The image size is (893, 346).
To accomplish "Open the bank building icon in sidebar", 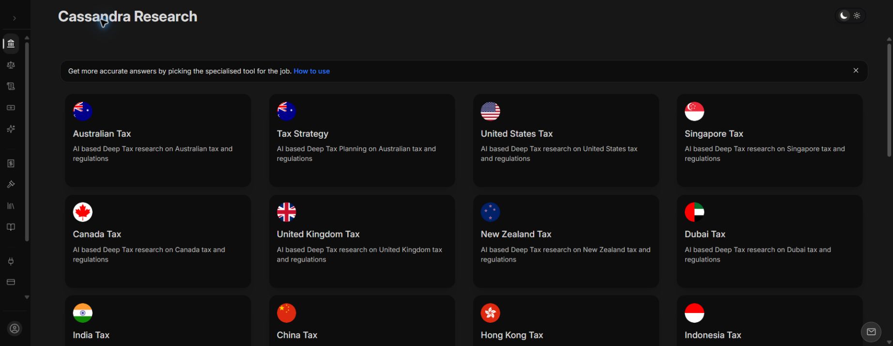I will (x=11, y=44).
